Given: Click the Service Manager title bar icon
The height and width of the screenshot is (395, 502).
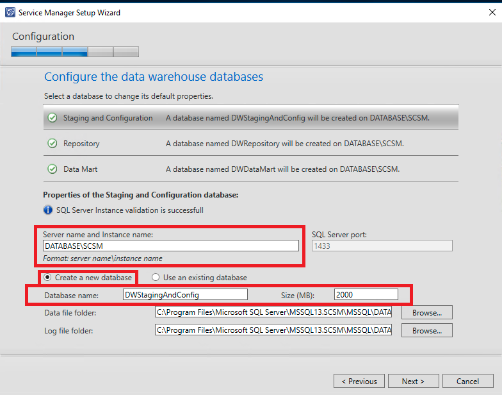Looking at the screenshot, I should (10, 12).
